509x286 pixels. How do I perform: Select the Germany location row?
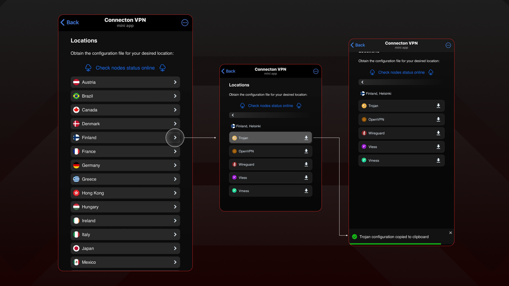[125, 165]
